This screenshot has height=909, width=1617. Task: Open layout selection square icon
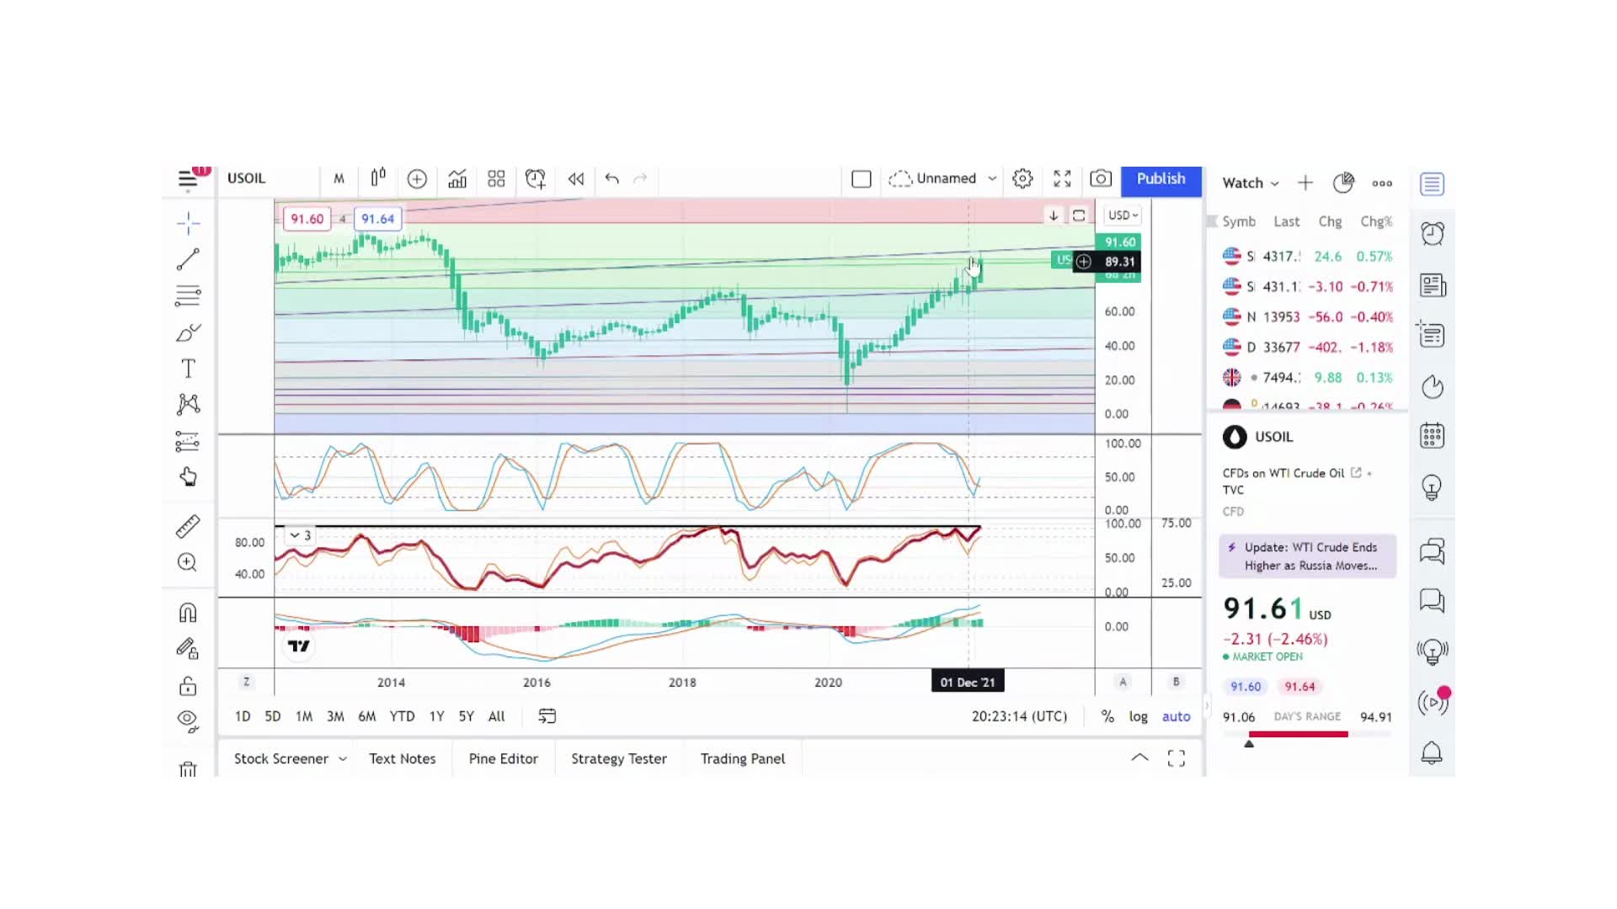[861, 178]
